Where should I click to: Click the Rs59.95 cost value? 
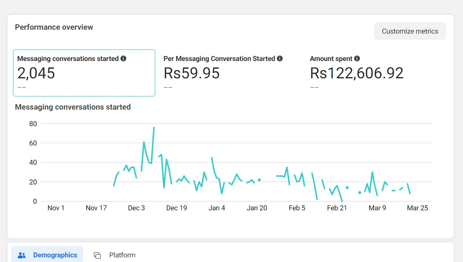pyautogui.click(x=192, y=73)
